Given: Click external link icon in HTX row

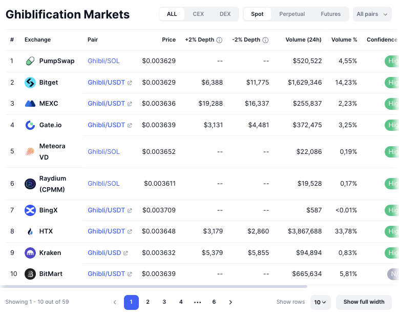Looking at the screenshot, I should coord(130,232).
